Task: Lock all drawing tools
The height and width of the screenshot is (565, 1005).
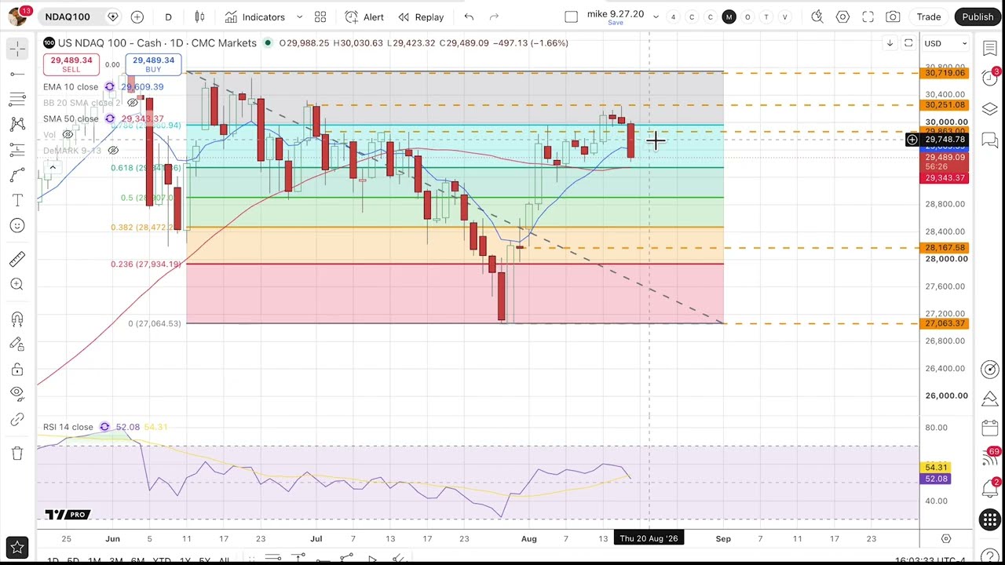Action: (x=17, y=369)
